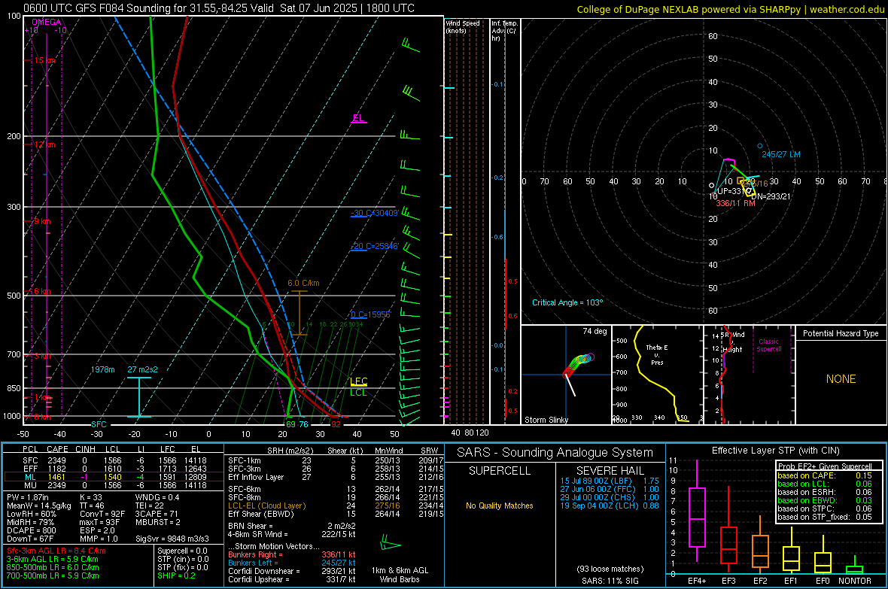Click the SARS: 11% SIG text
This screenshot has width=888, height=589.
pos(610,581)
